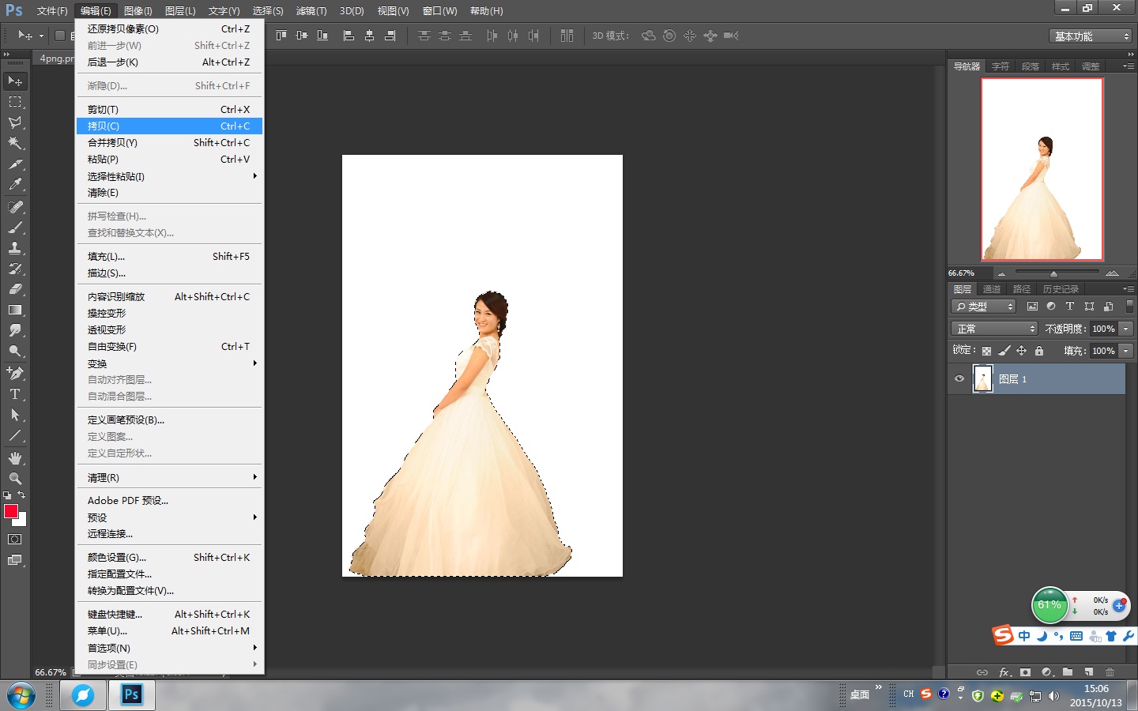1138x711 pixels.
Task: Click the Navigator zoom slider handle
Action: pos(1053,273)
